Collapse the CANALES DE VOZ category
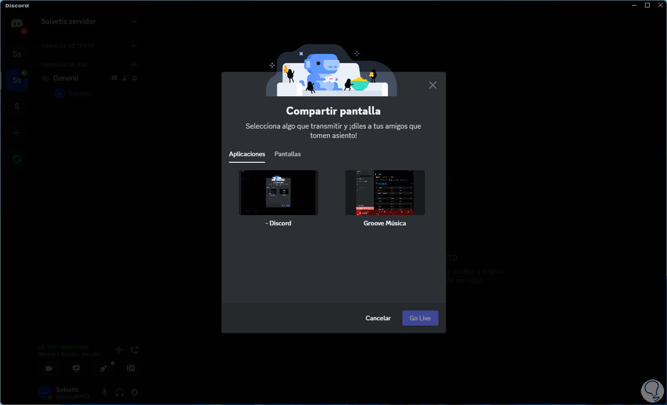The image size is (667, 405). (61, 65)
